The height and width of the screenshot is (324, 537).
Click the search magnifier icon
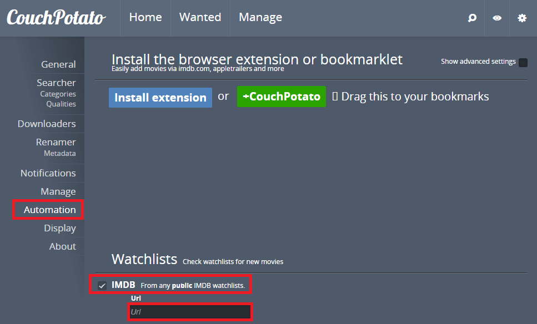(472, 18)
